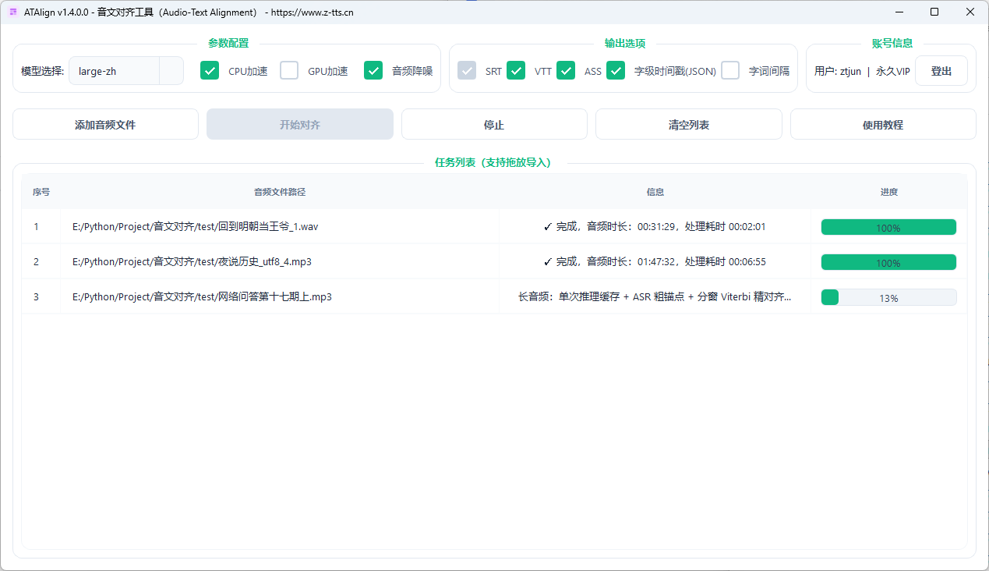The image size is (989, 571).
Task: Click the 模型选择 label
Action: click(42, 70)
